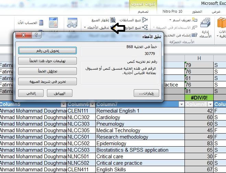Open the Nitro Pro 10 tab
The width and height of the screenshot is (226, 173).
point(172,11)
